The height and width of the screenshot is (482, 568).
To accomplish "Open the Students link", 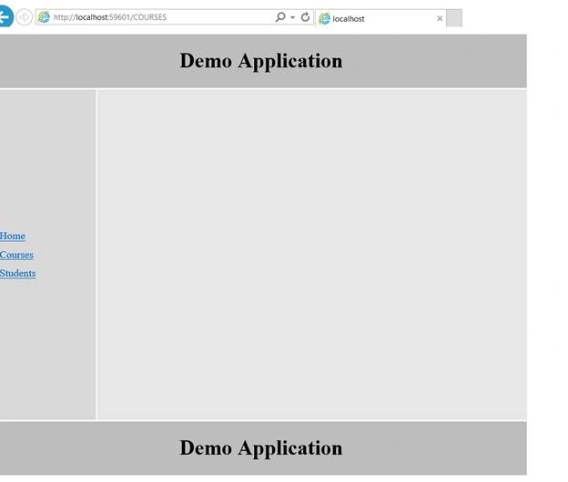I will (x=18, y=273).
